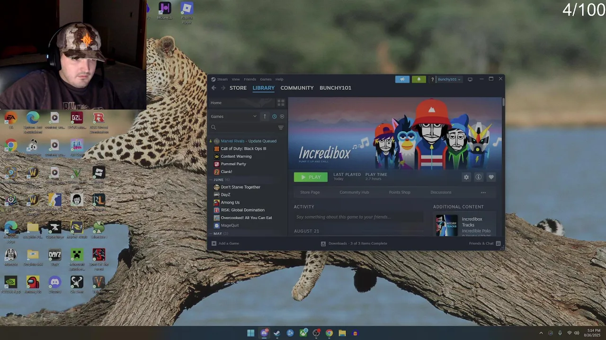Click the Roblox Player desktop icon

point(187,12)
